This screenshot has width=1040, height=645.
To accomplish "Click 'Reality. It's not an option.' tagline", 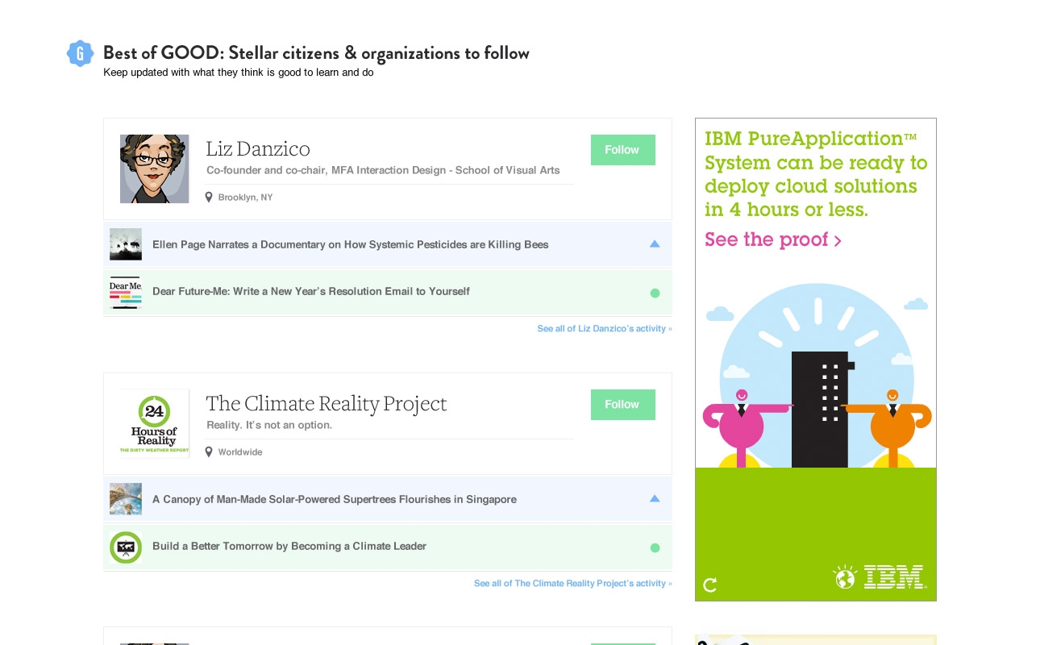I will point(269,425).
